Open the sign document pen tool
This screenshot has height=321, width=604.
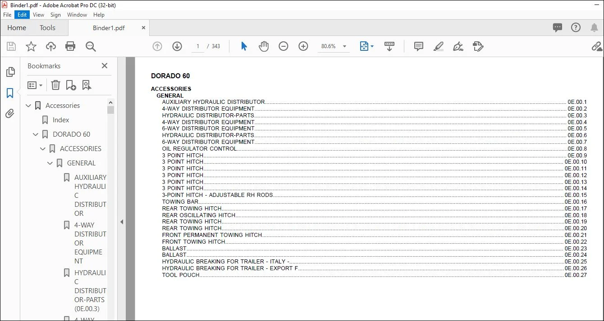coord(458,46)
